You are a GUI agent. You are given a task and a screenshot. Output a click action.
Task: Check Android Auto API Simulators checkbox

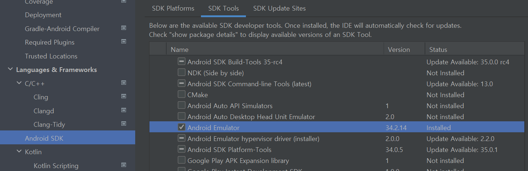(x=181, y=105)
